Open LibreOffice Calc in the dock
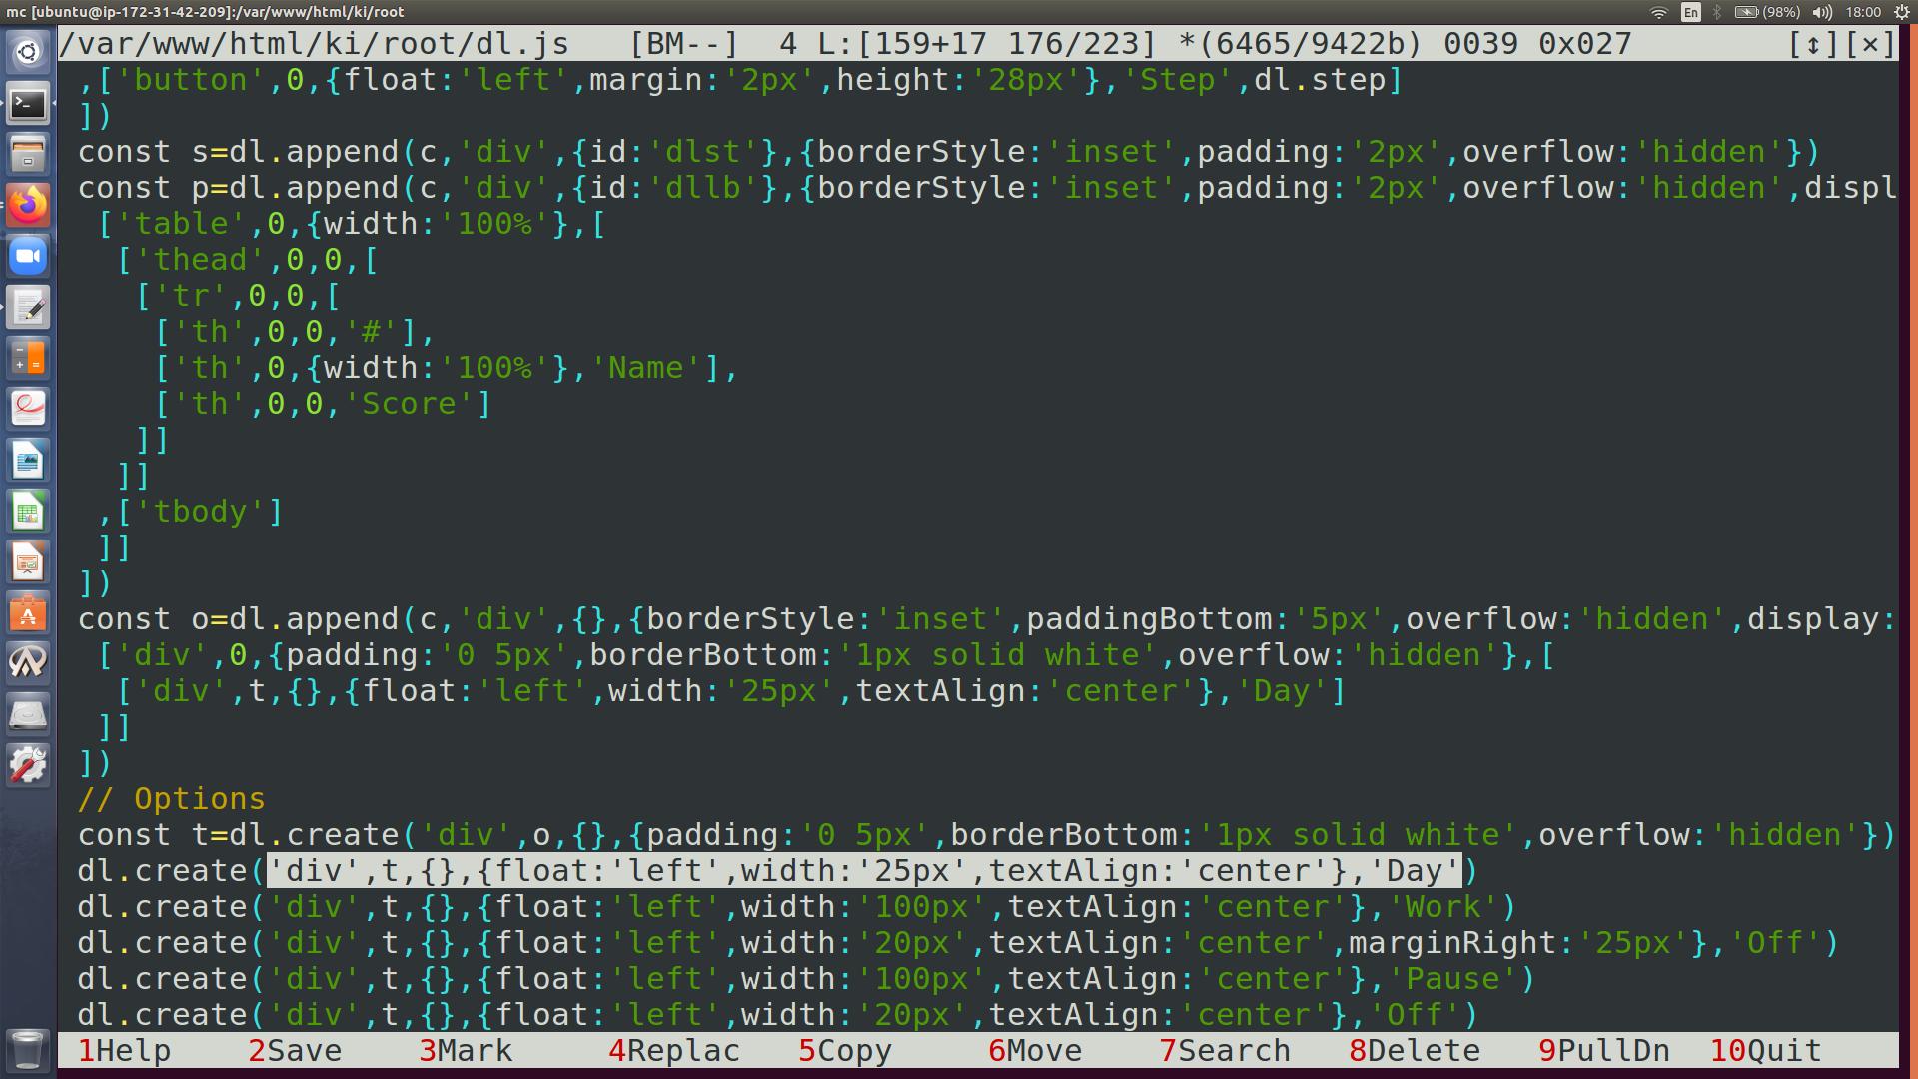Viewport: 1918px width, 1079px height. click(28, 513)
